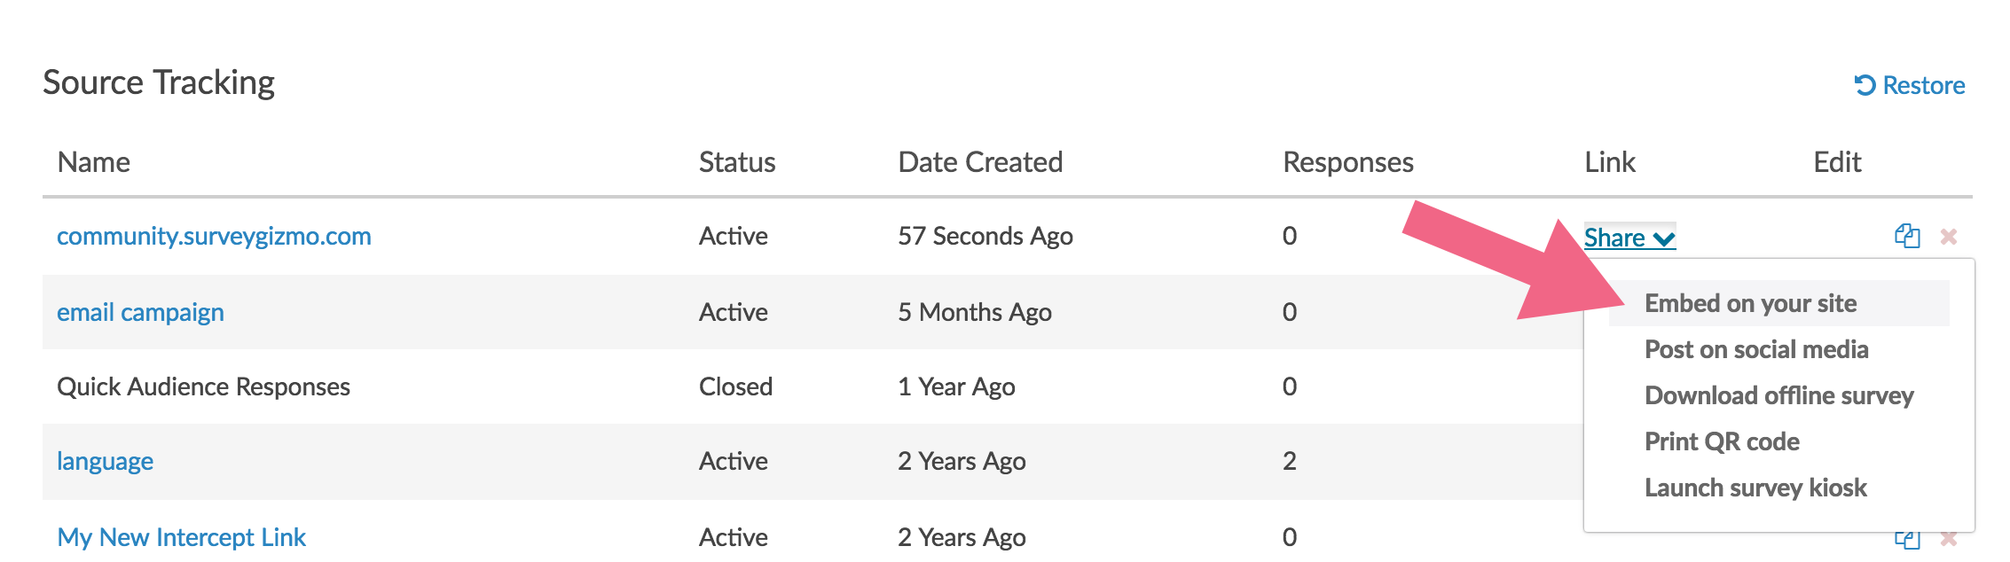The image size is (2010, 562).
Task: Select Embed on your site
Action: pyautogui.click(x=1750, y=303)
